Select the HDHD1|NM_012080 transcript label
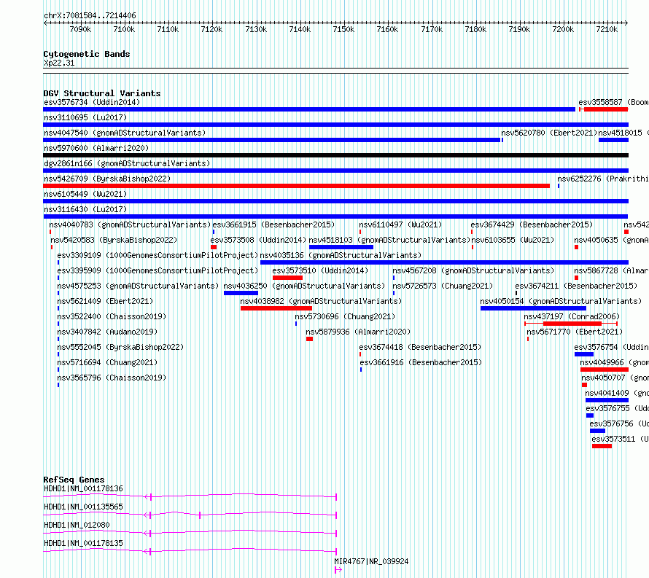This screenshot has width=649, height=578. [77, 525]
